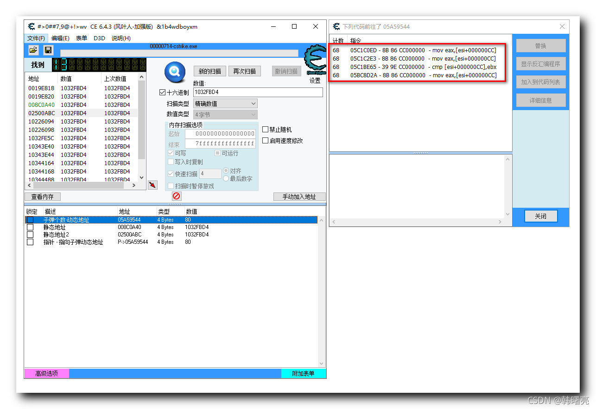The height and width of the screenshot is (409, 596).
Task: Open the D3D menu
Action: point(100,38)
